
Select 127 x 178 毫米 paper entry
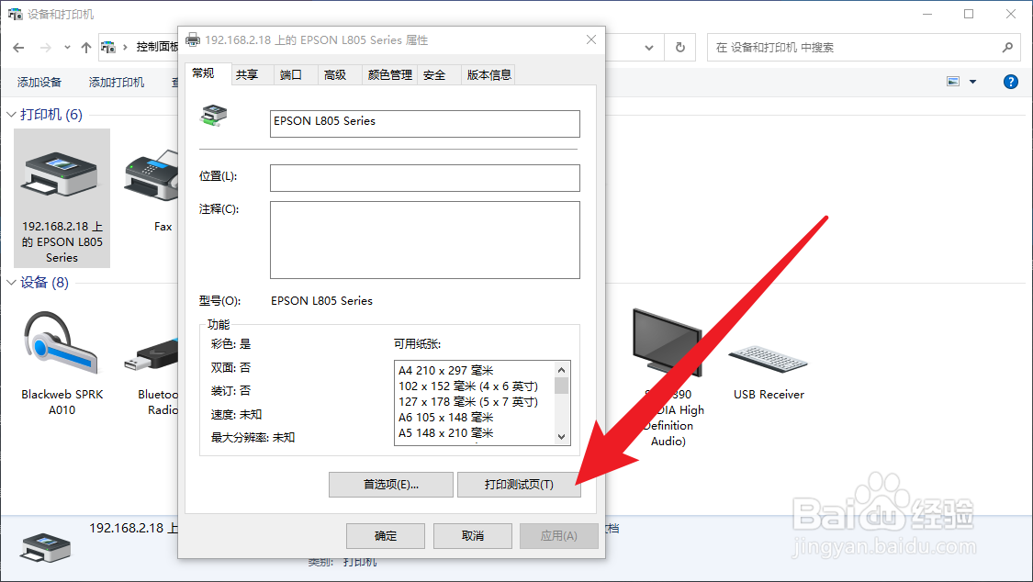[x=468, y=401]
